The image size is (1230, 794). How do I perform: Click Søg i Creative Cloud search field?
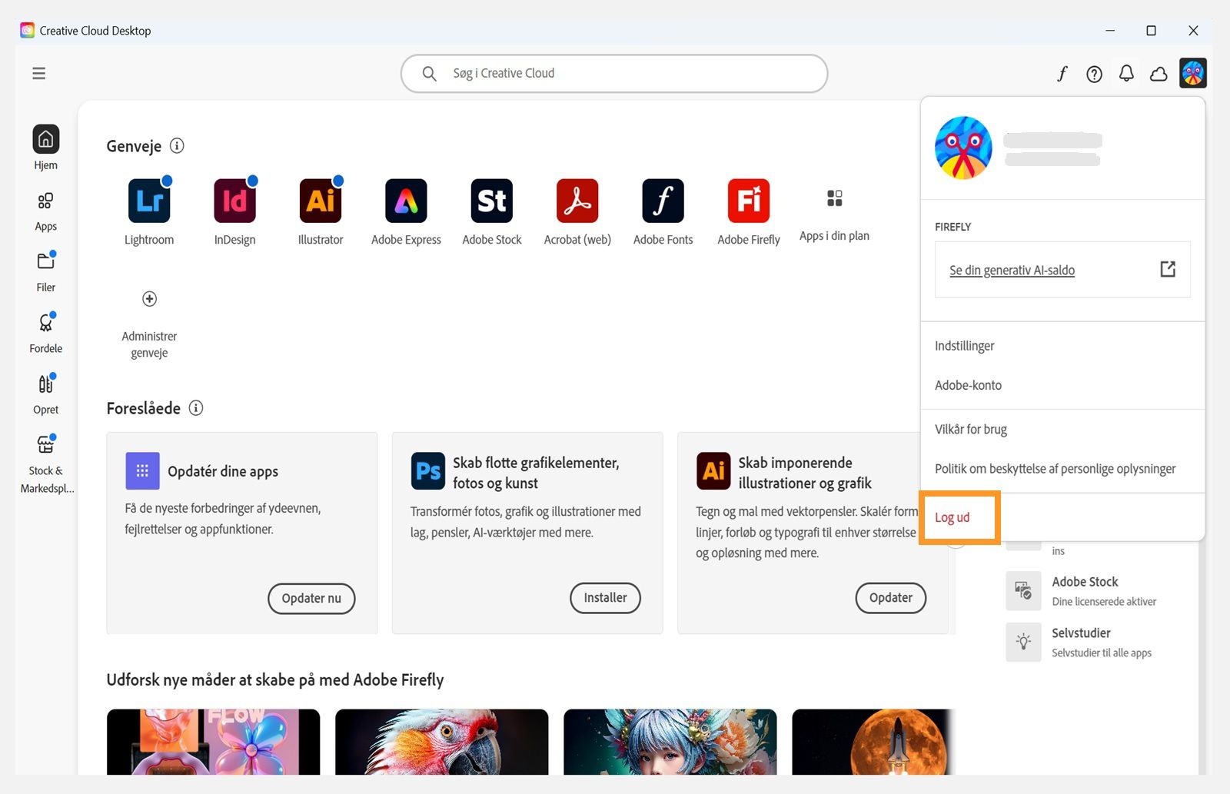(614, 73)
